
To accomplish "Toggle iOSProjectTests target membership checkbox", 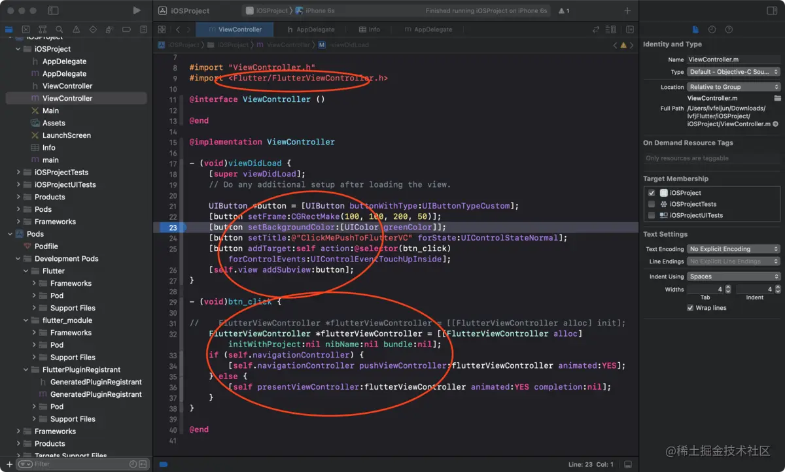I will pyautogui.click(x=652, y=204).
